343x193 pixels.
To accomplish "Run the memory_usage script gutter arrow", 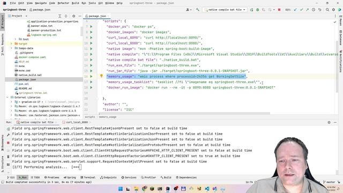I will pyautogui.click(x=91, y=76).
